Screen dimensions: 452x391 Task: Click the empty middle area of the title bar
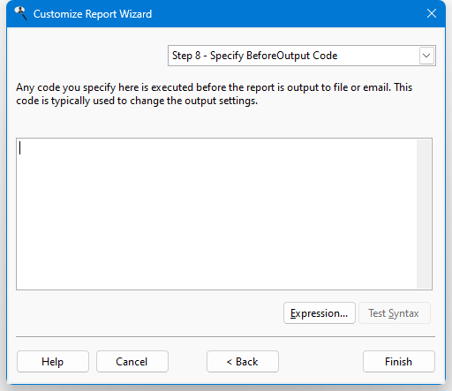pos(289,13)
